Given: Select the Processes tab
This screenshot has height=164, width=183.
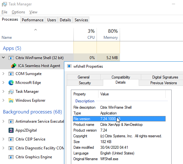Looking at the screenshot, I should (10, 19).
